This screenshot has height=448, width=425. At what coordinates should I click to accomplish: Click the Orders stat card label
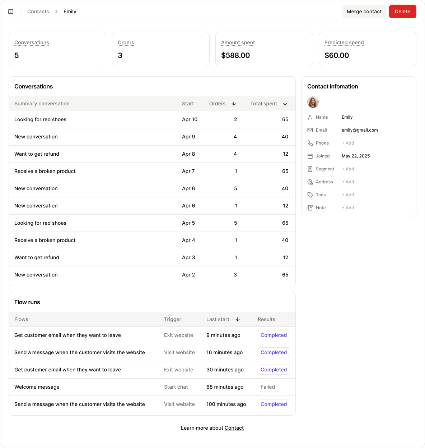126,42
